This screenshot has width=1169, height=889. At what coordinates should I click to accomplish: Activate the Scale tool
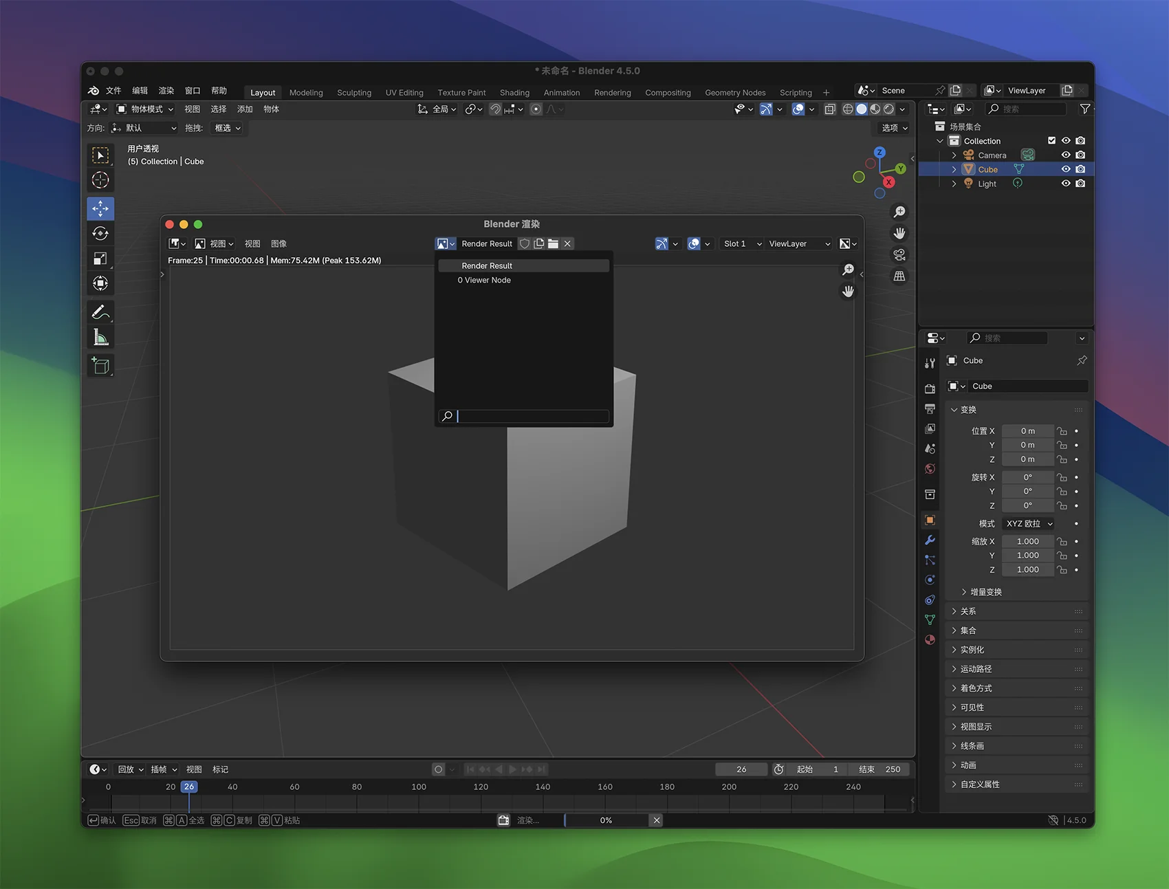point(100,259)
